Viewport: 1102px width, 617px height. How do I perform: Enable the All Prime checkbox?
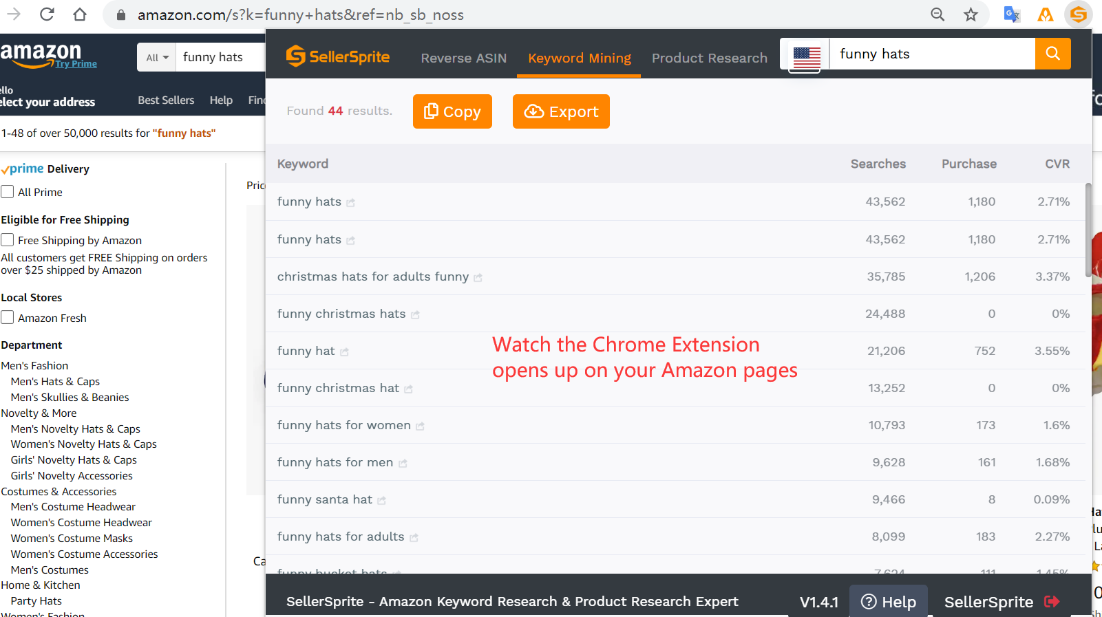pos(8,192)
